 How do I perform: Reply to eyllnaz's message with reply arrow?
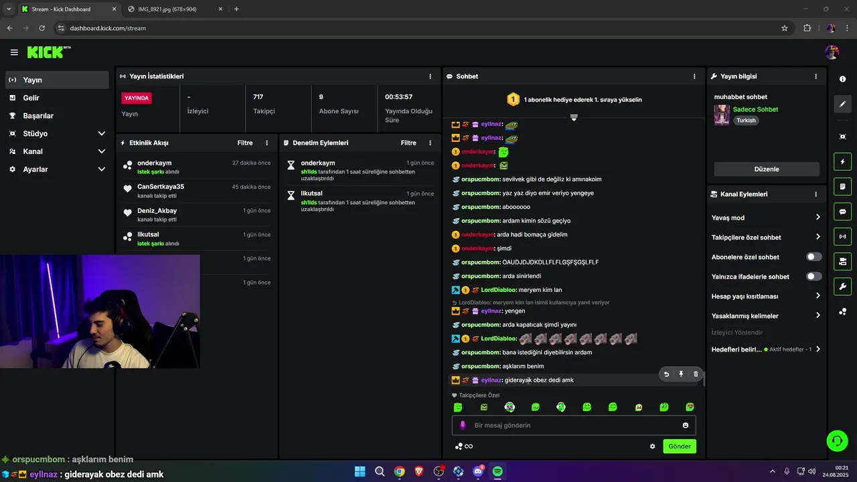(666, 374)
